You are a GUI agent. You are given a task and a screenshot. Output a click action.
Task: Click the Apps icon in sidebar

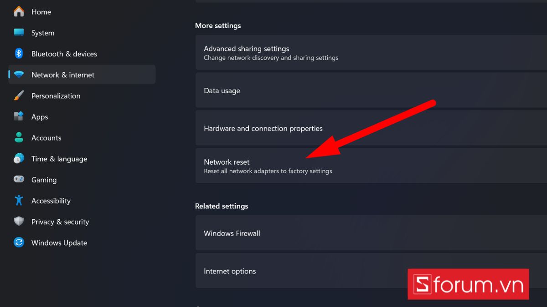click(x=19, y=116)
